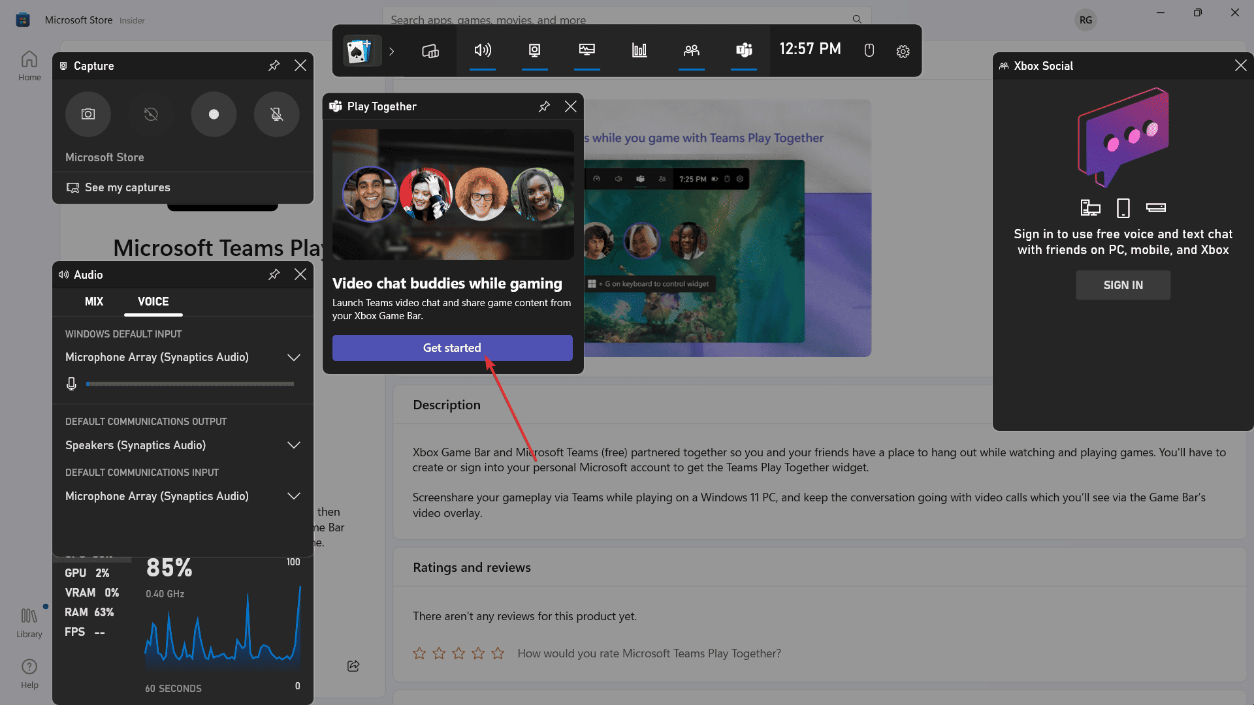The height and width of the screenshot is (705, 1254).
Task: Click Get started button in Play Together
Action: [x=452, y=348]
